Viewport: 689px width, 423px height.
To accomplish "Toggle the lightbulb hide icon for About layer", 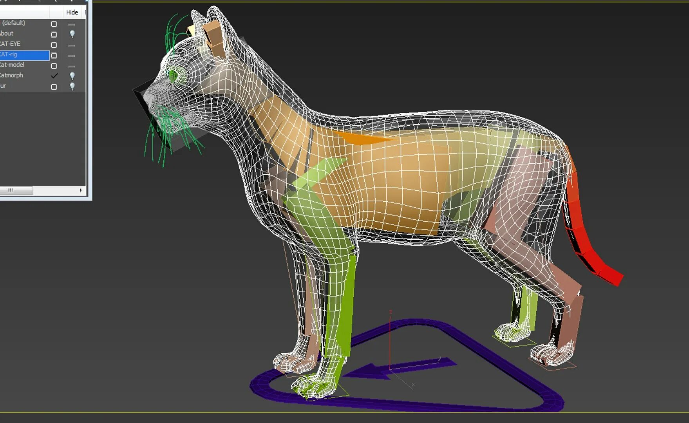I will [x=72, y=34].
